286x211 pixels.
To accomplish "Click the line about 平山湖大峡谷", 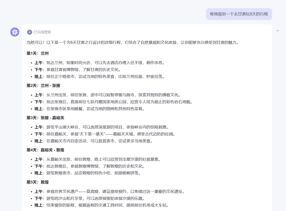I will (x=102, y=127).
